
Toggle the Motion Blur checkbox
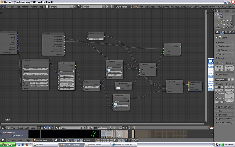219,107
